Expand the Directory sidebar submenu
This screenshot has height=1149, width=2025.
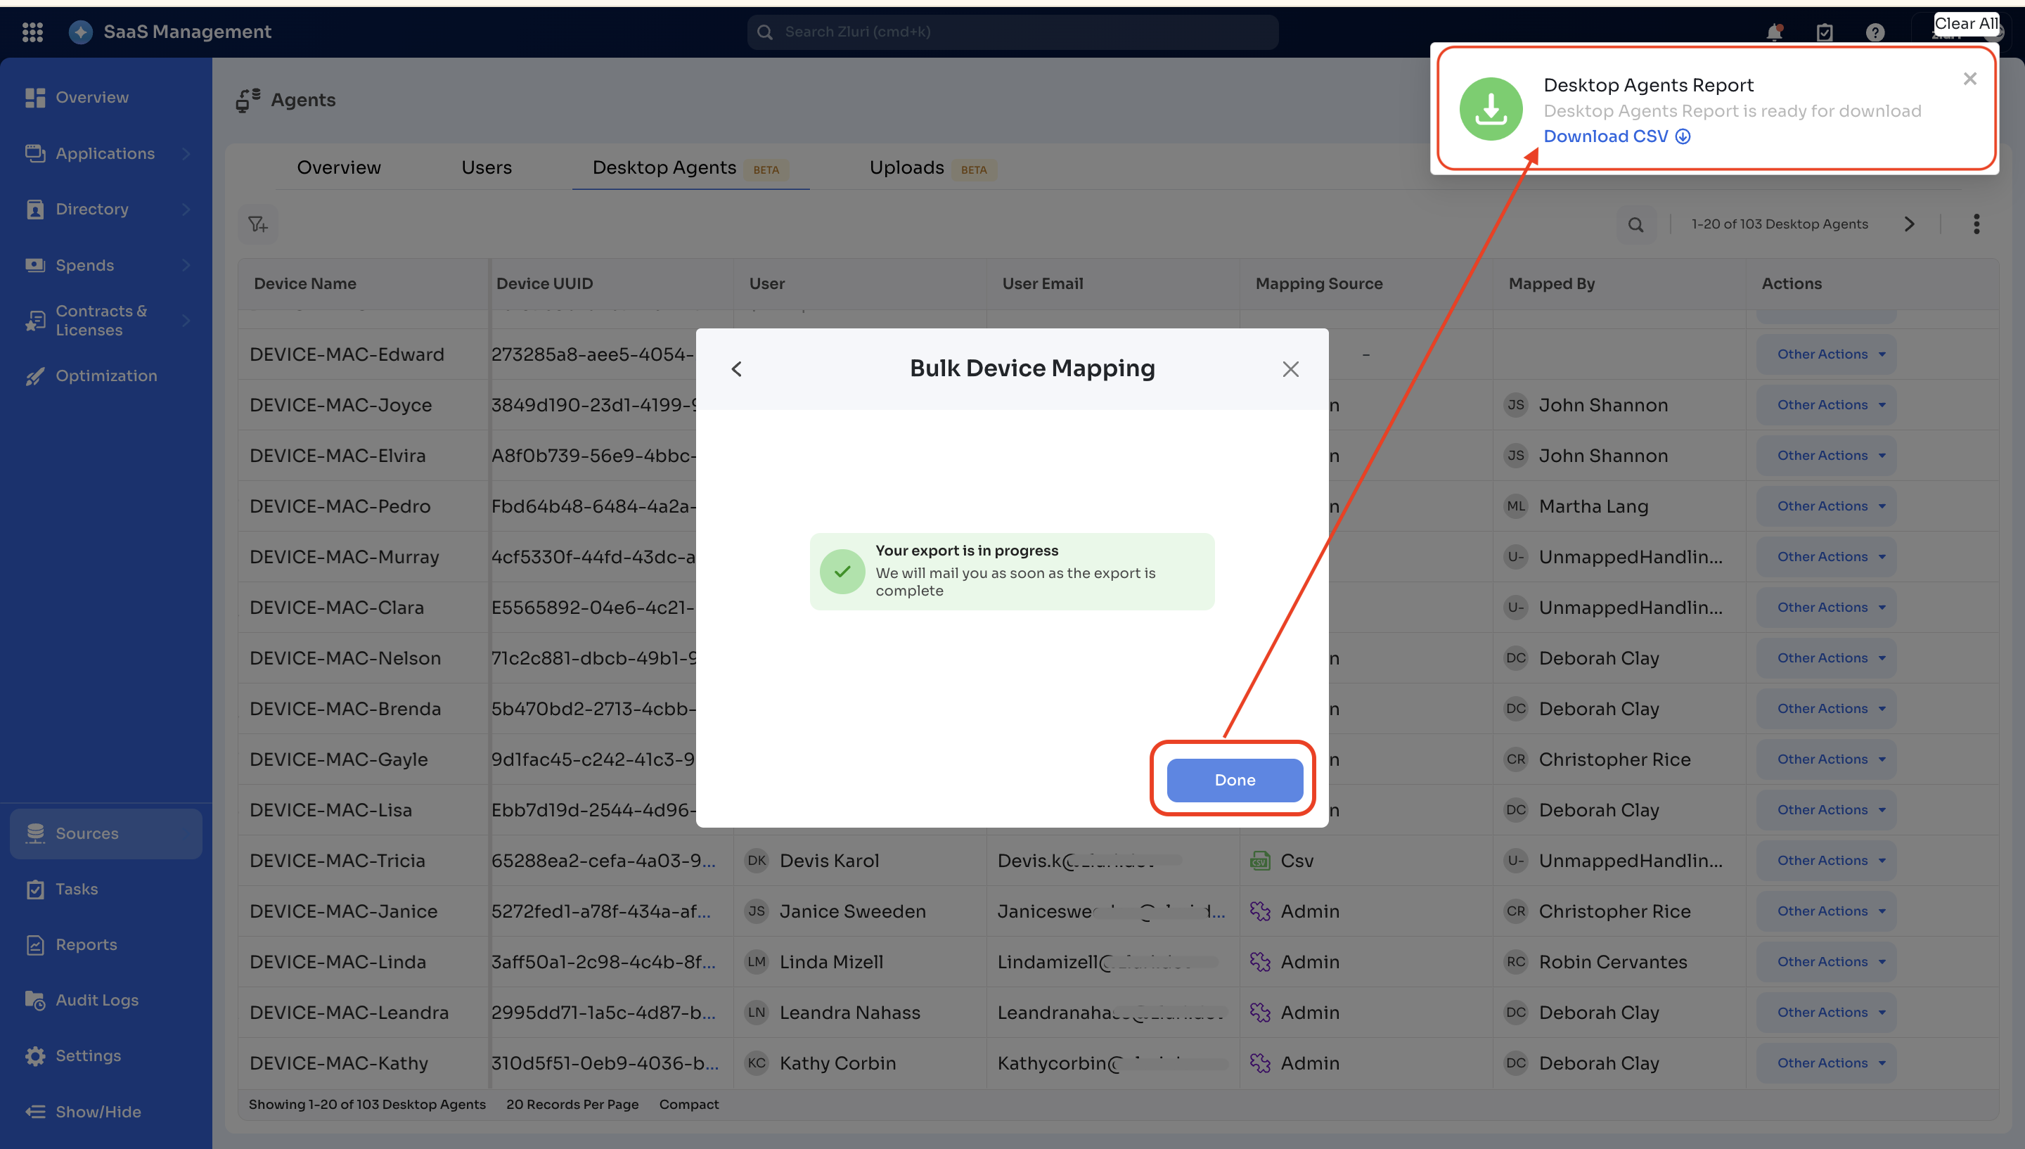pyautogui.click(x=186, y=209)
